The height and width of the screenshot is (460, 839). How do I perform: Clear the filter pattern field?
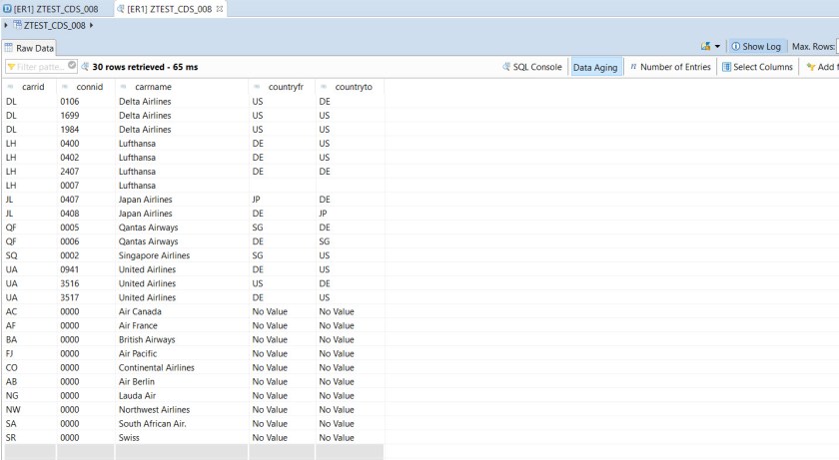(72, 67)
